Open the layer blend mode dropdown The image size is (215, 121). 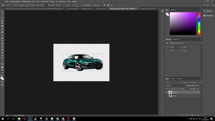click(175, 85)
